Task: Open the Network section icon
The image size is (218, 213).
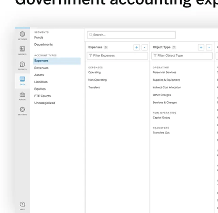Action: [22, 34]
